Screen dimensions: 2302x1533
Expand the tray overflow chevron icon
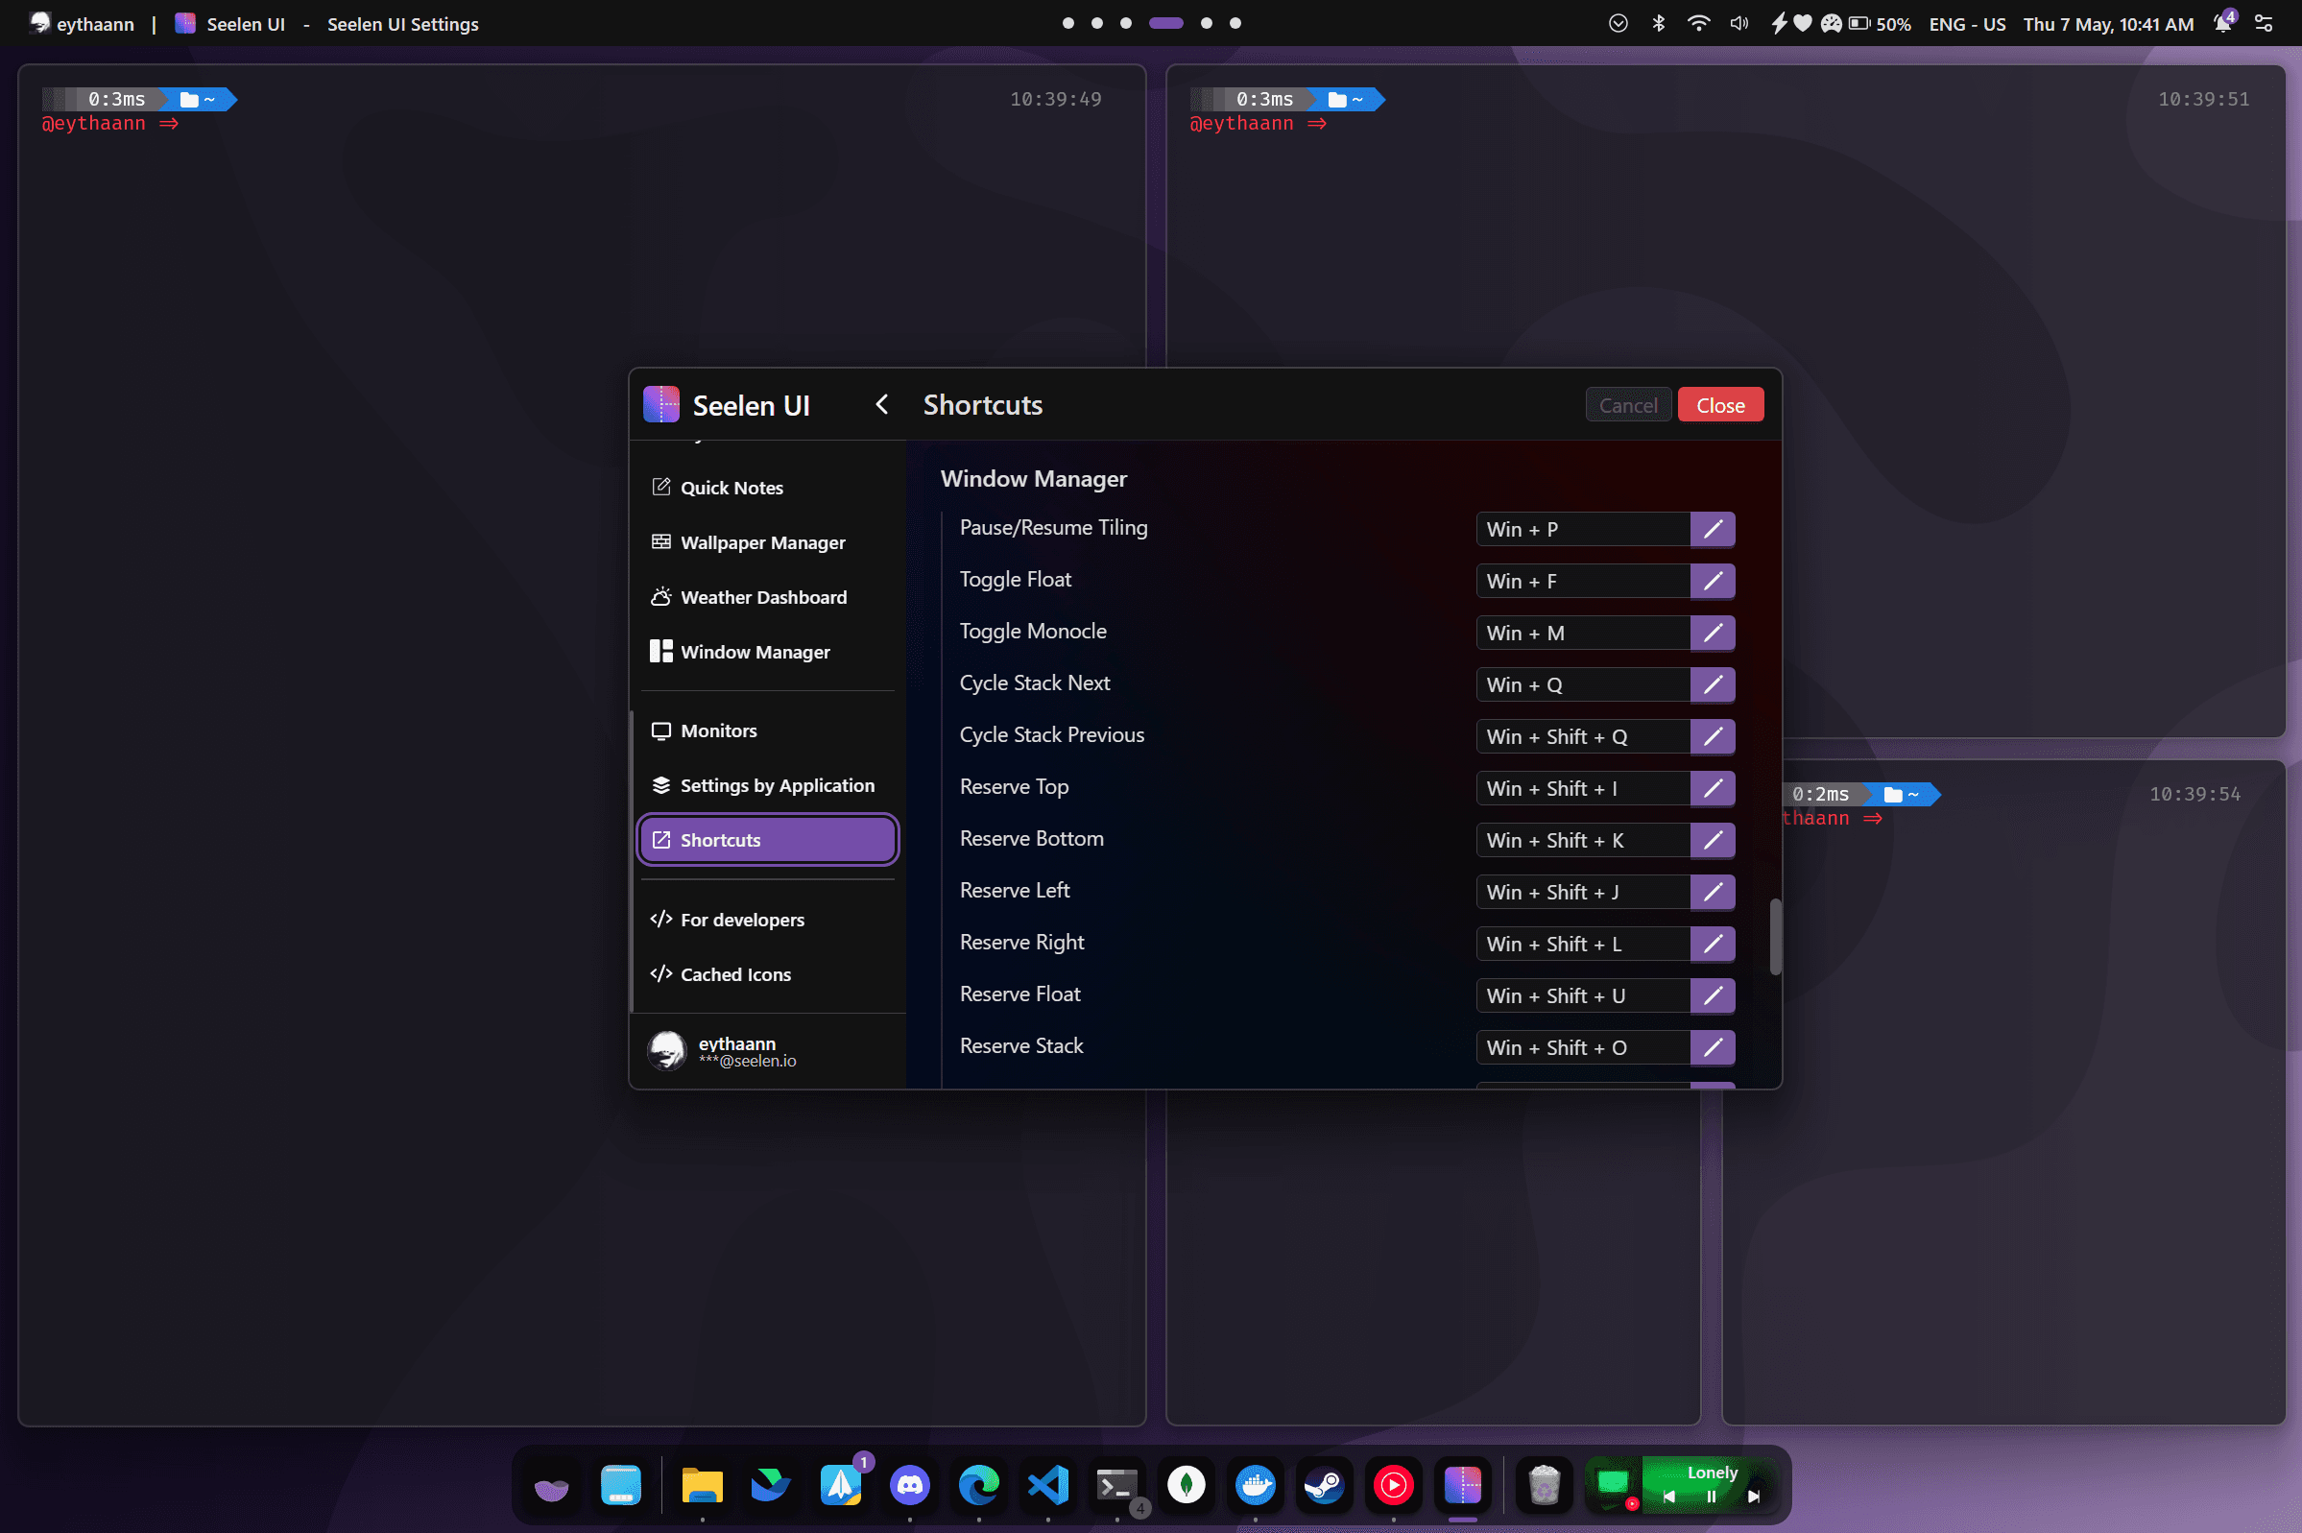pos(1618,23)
